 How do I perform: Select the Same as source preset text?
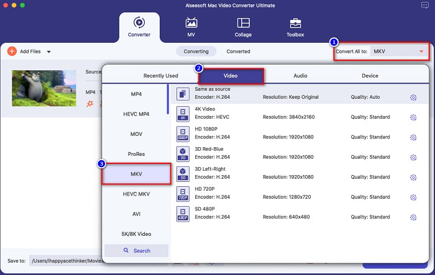tap(213, 89)
